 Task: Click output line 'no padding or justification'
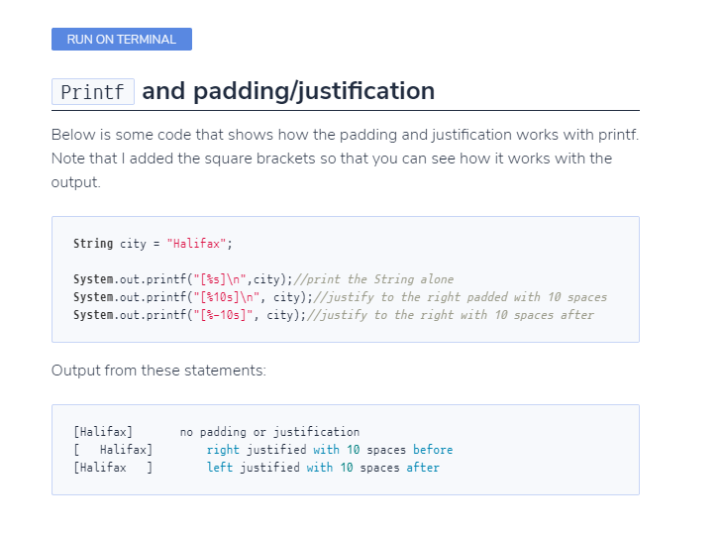[x=217, y=432]
